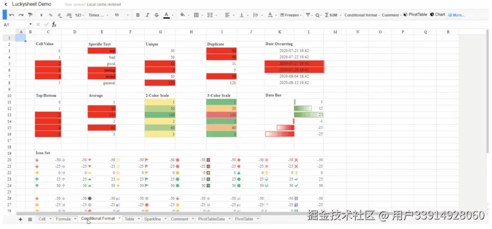Open the borders grid icon
492x229 pixels.
(196, 15)
